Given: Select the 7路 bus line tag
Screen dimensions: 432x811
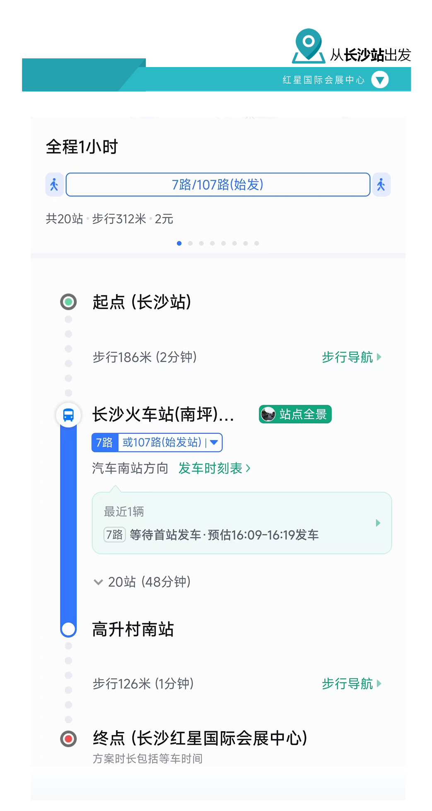Looking at the screenshot, I should pyautogui.click(x=105, y=443).
